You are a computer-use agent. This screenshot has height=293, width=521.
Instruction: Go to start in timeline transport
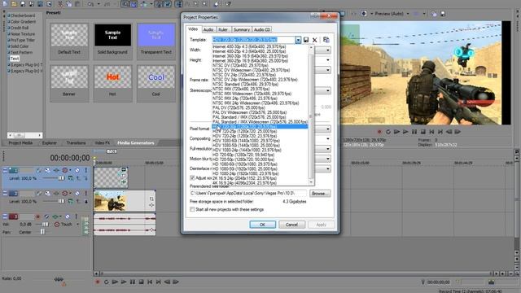pyautogui.click(x=150, y=282)
